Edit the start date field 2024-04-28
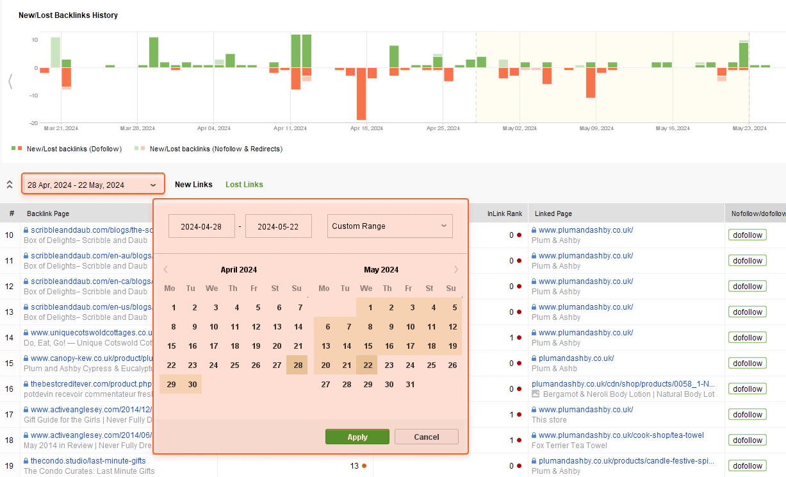786x477 pixels. point(202,226)
